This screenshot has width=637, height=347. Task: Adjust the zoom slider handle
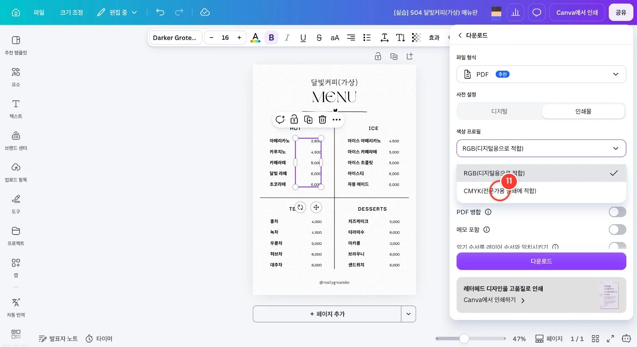[464, 339]
